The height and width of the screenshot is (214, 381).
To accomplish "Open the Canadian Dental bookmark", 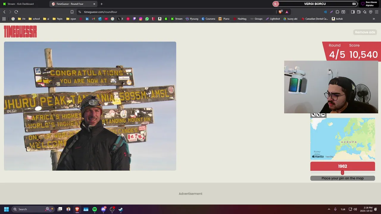I will (315, 19).
